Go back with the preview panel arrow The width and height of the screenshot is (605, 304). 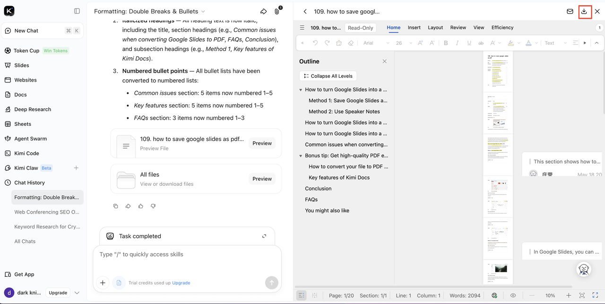point(305,11)
